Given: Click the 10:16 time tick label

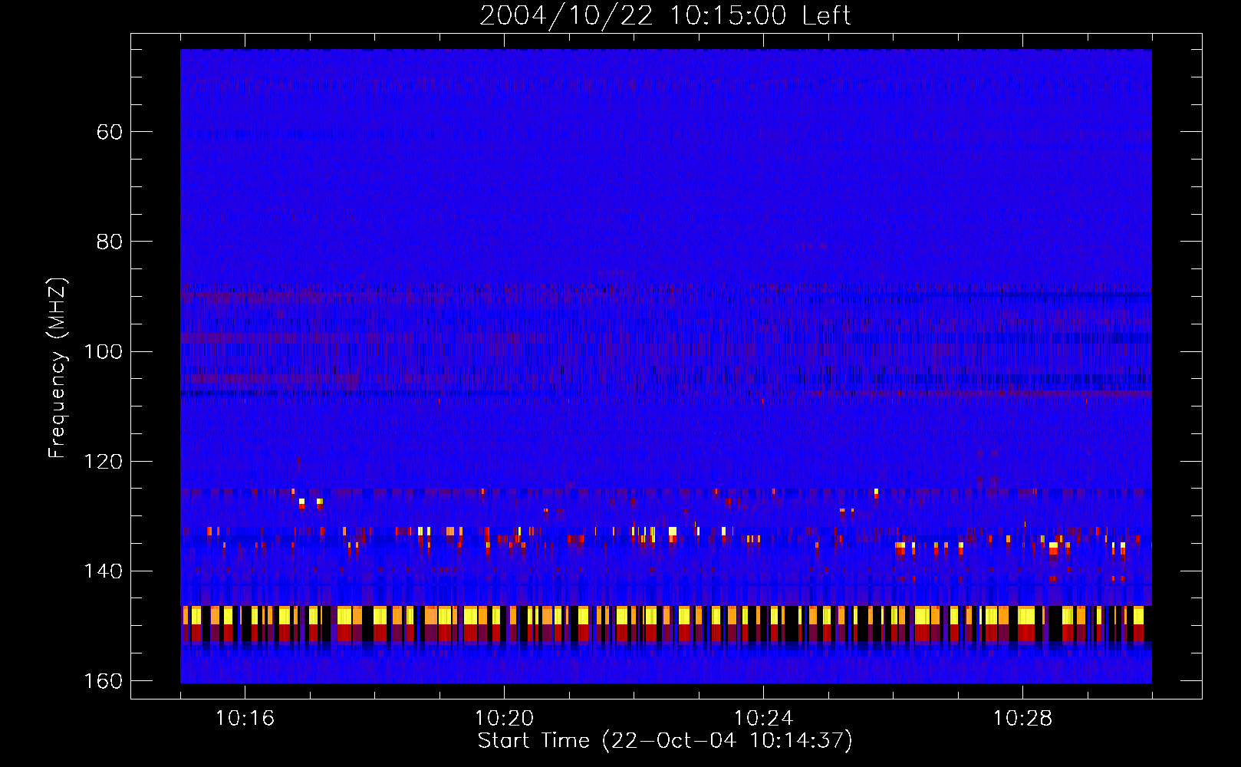Looking at the screenshot, I should (x=245, y=718).
